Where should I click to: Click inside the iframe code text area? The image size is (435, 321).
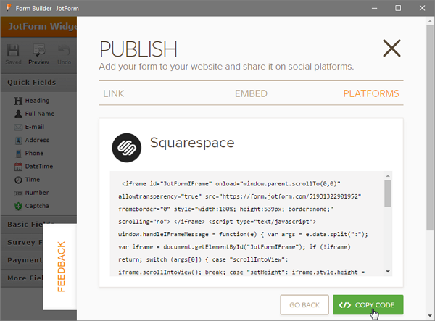(x=246, y=223)
